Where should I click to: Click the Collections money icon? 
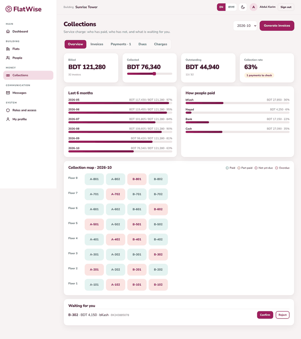coord(8,75)
